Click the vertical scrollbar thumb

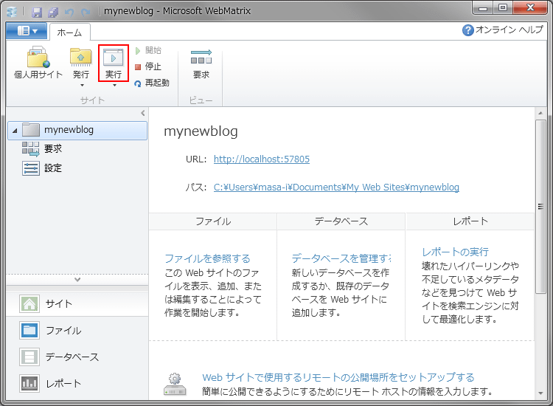pyautogui.click(x=540, y=206)
